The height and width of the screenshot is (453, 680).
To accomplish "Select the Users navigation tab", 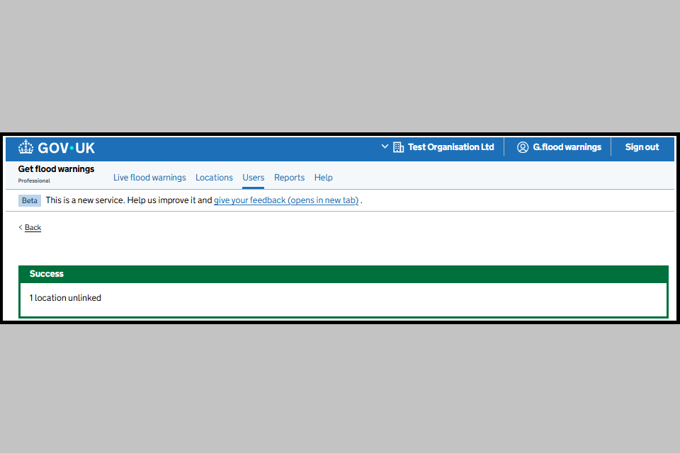I will click(254, 178).
